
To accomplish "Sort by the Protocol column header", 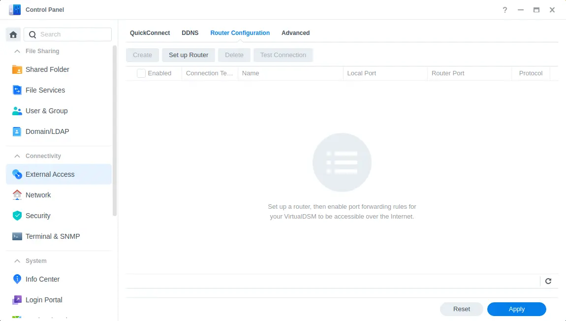I will [531, 73].
